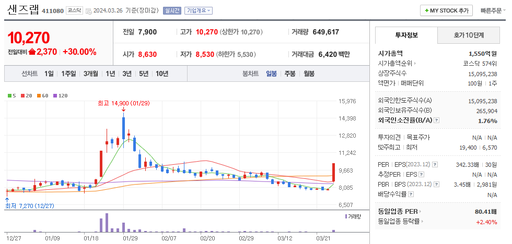Click the 거래량 649,617 value
Image resolution: width=512 pixels, height=244 pixels.
point(326,32)
